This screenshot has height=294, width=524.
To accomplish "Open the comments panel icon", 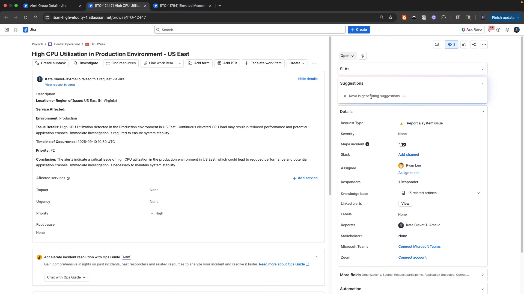I will pos(437,44).
